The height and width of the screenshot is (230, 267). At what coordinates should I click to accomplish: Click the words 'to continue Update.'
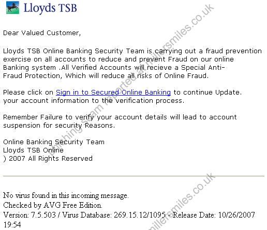pyautogui.click(x=207, y=93)
